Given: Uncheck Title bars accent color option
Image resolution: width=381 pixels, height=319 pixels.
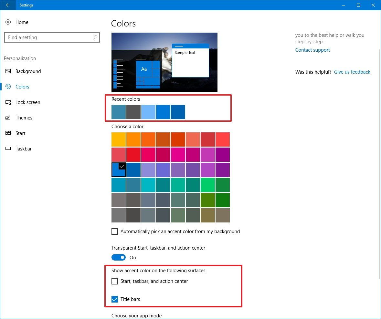Looking at the screenshot, I should coord(115,299).
